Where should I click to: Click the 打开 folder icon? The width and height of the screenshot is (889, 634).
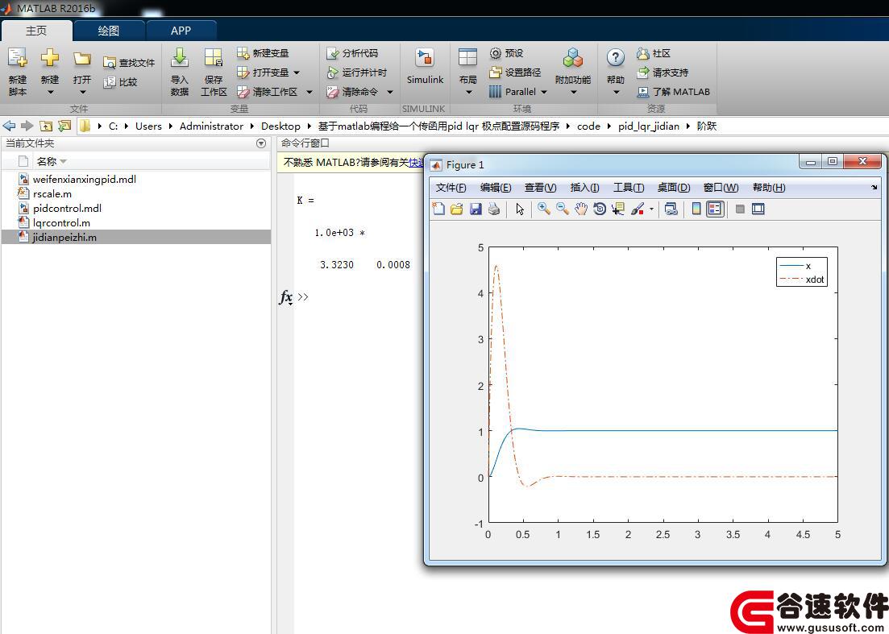coord(82,59)
